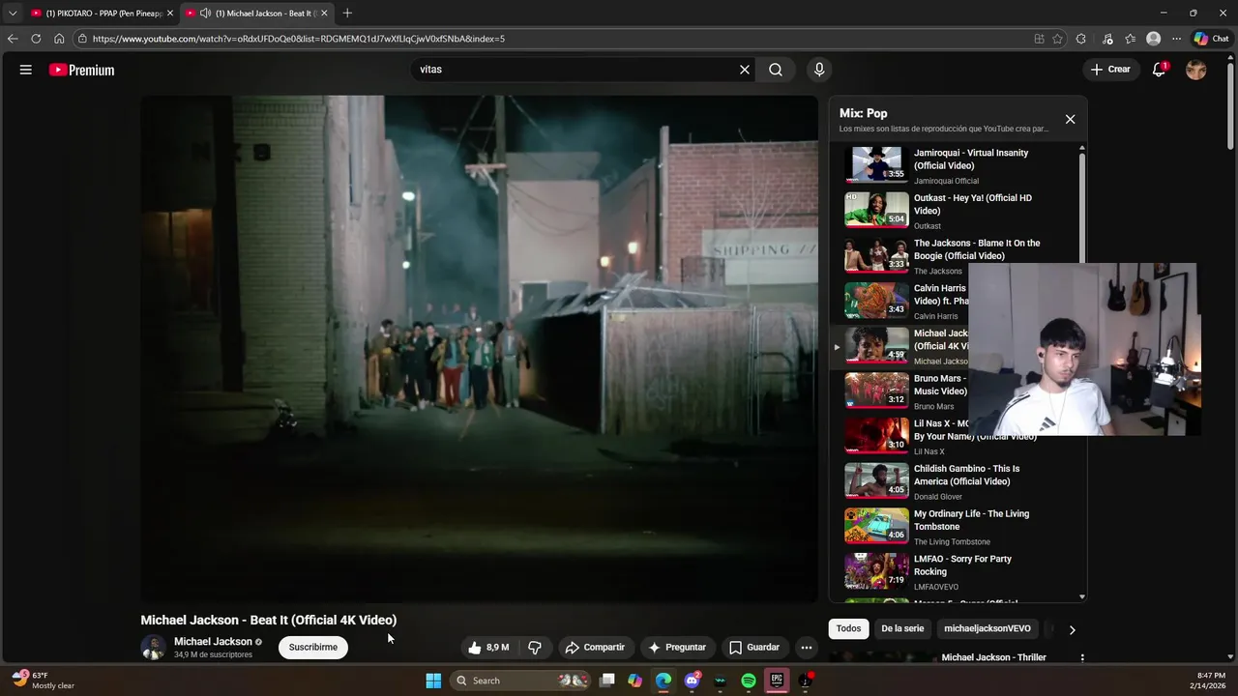Viewport: 1238px width, 696px height.
Task: Open the browser profile icon
Action: [x=1153, y=39]
